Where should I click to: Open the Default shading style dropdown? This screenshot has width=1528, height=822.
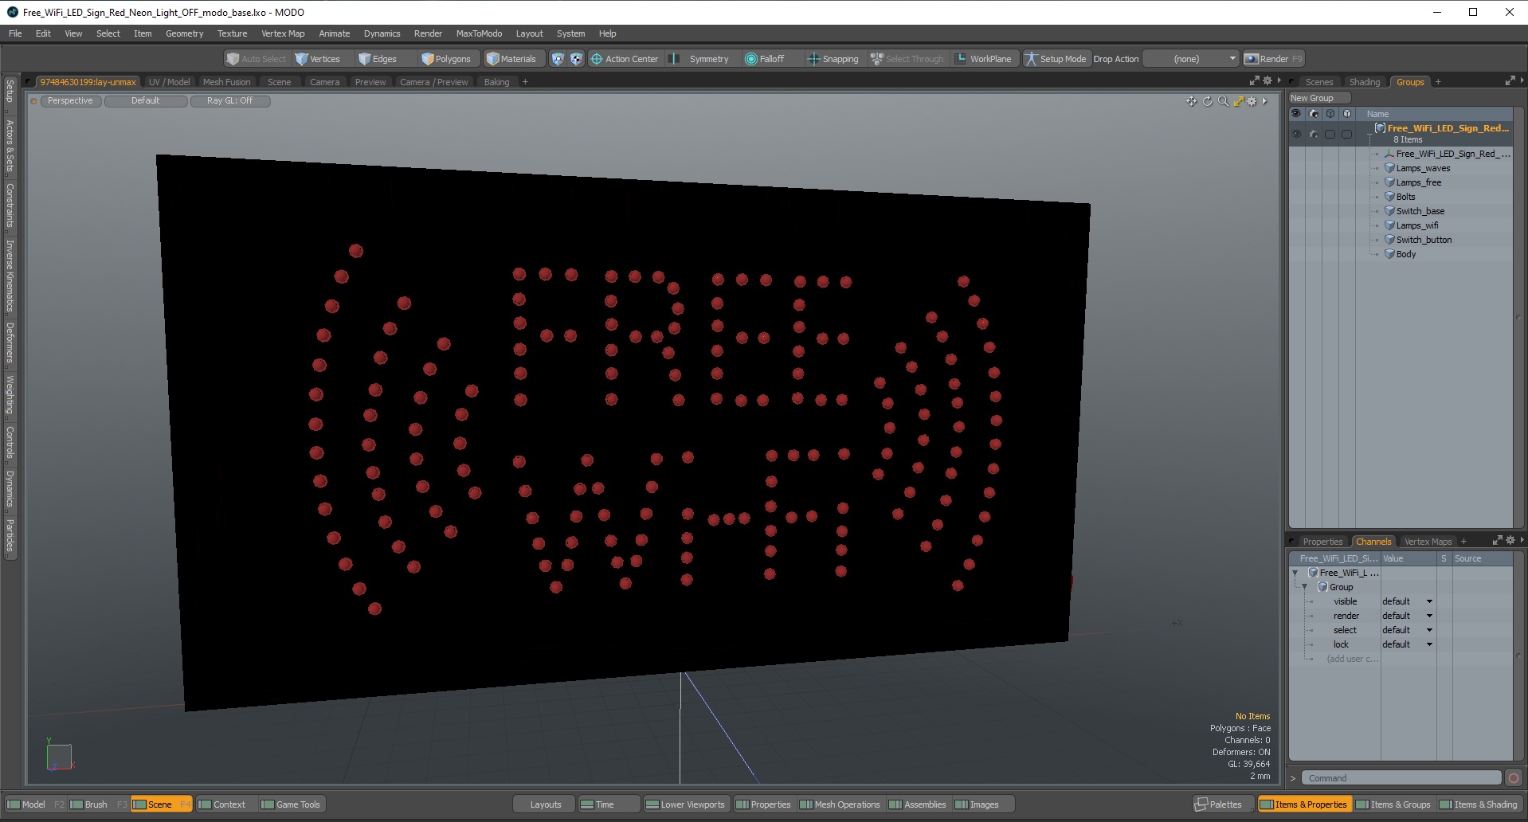pyautogui.click(x=146, y=101)
